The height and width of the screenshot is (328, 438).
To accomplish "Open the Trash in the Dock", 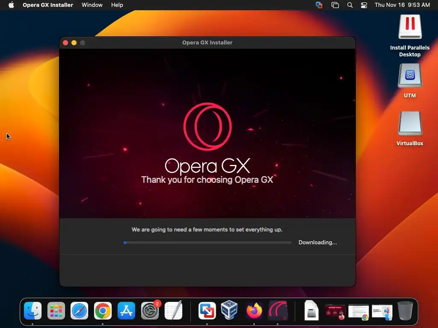I will [x=405, y=310].
